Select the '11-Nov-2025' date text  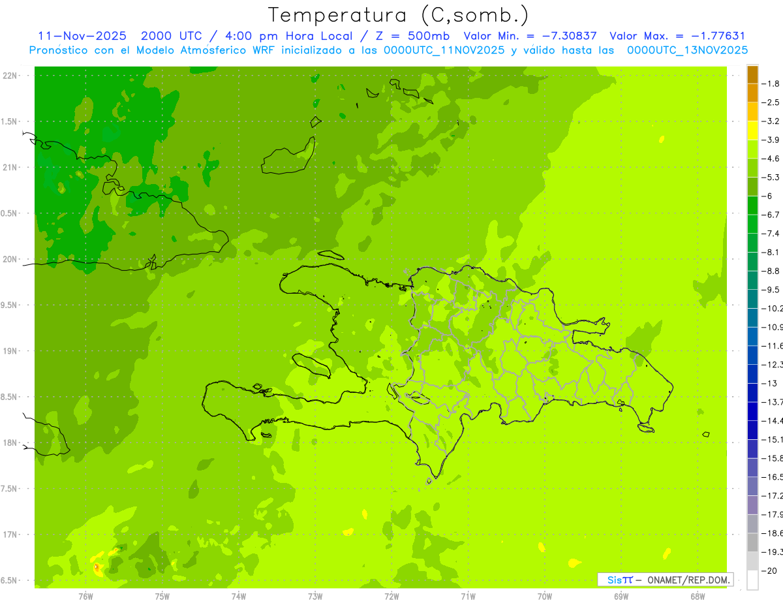(82, 36)
